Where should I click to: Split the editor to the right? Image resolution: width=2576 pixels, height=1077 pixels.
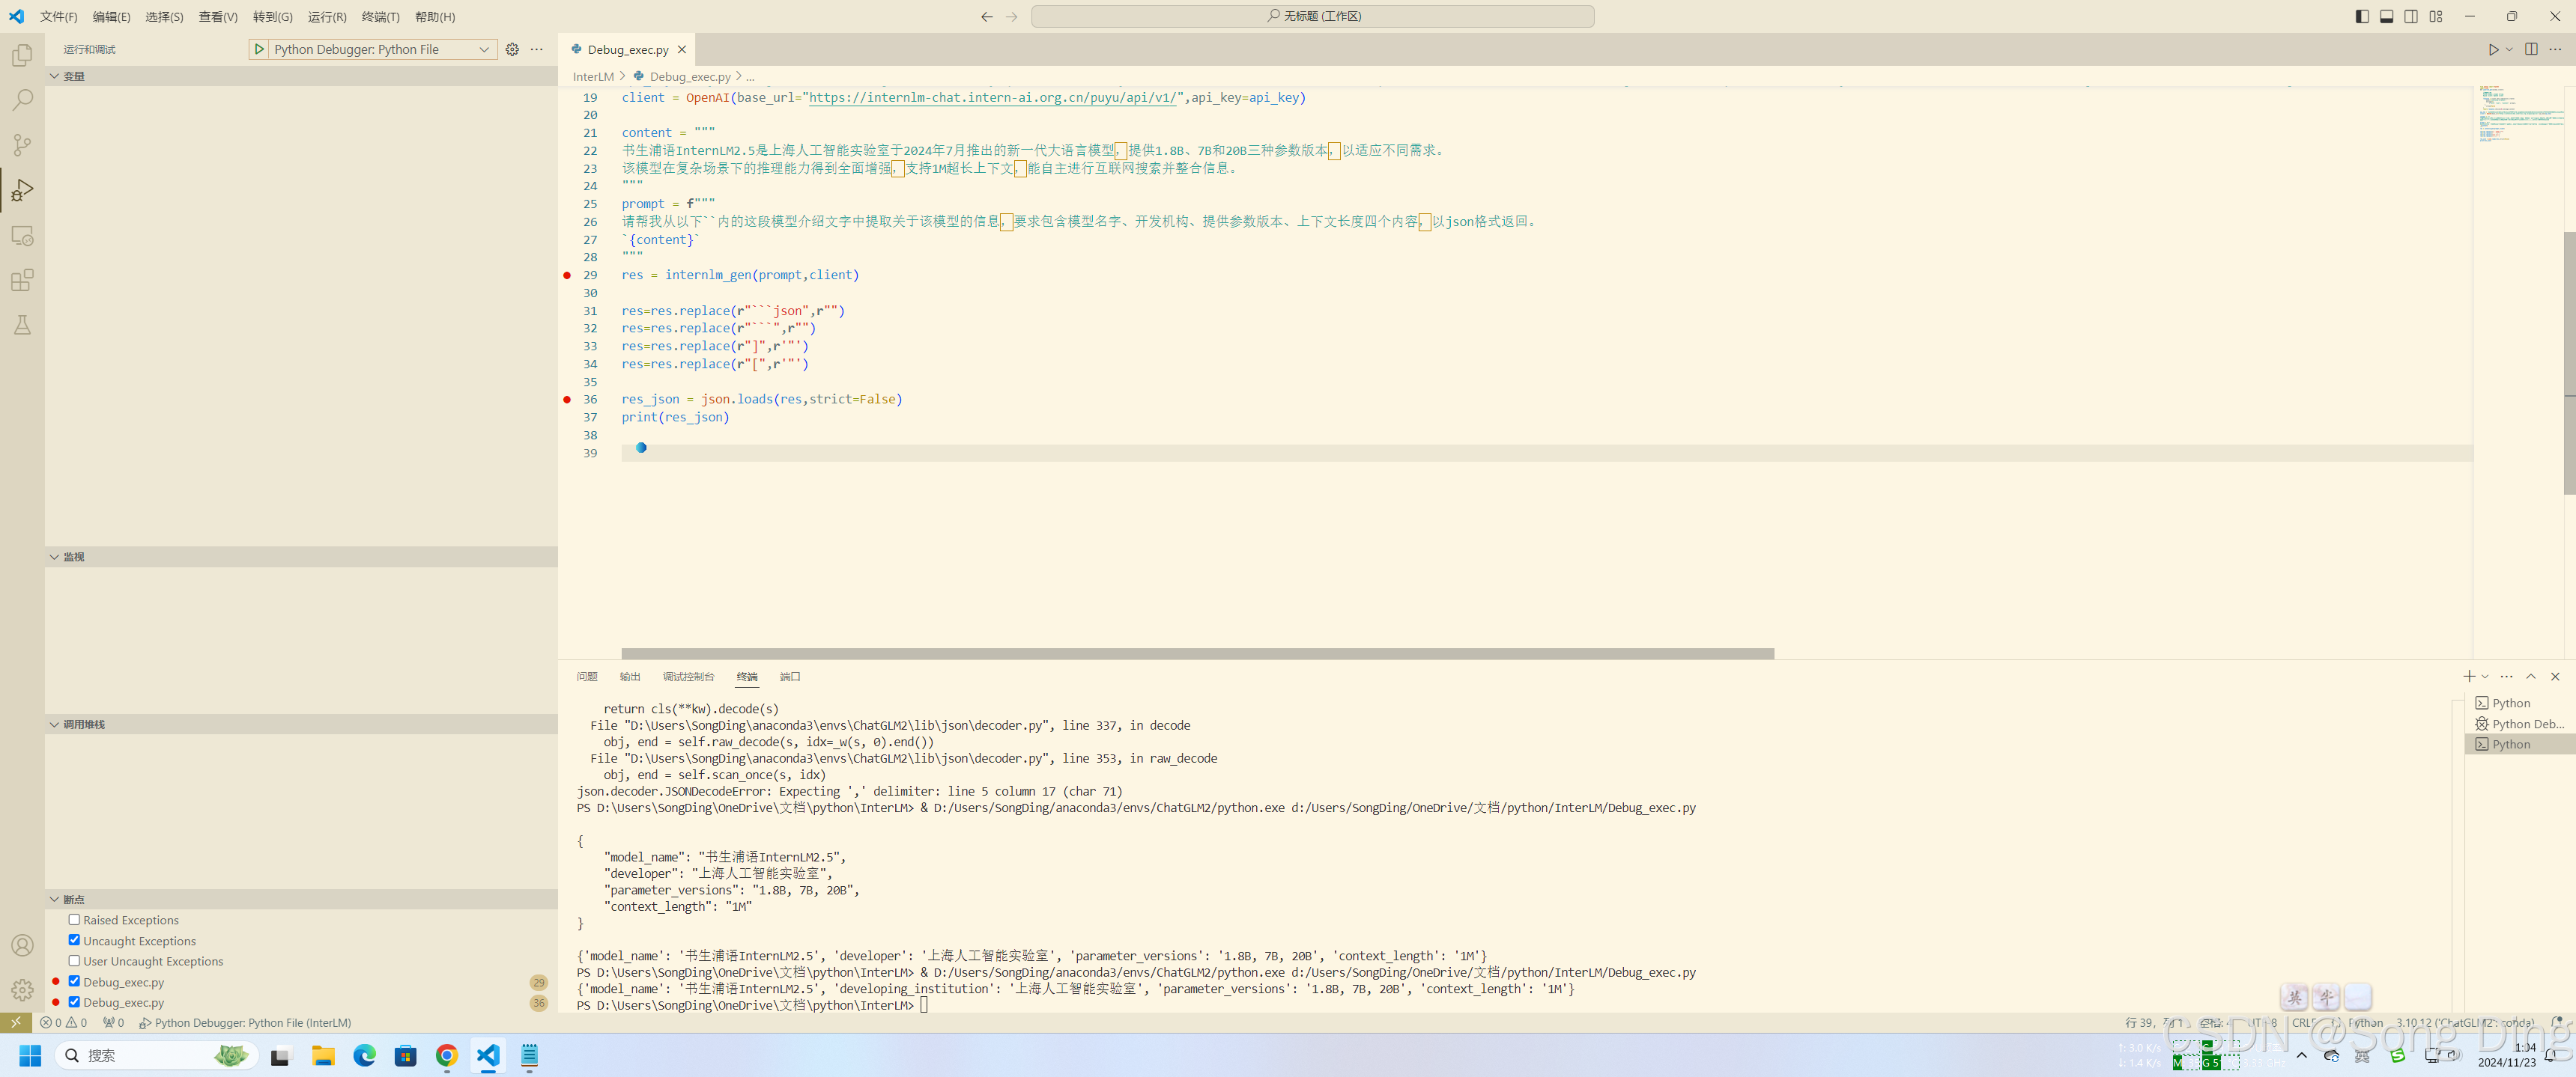coord(2531,49)
